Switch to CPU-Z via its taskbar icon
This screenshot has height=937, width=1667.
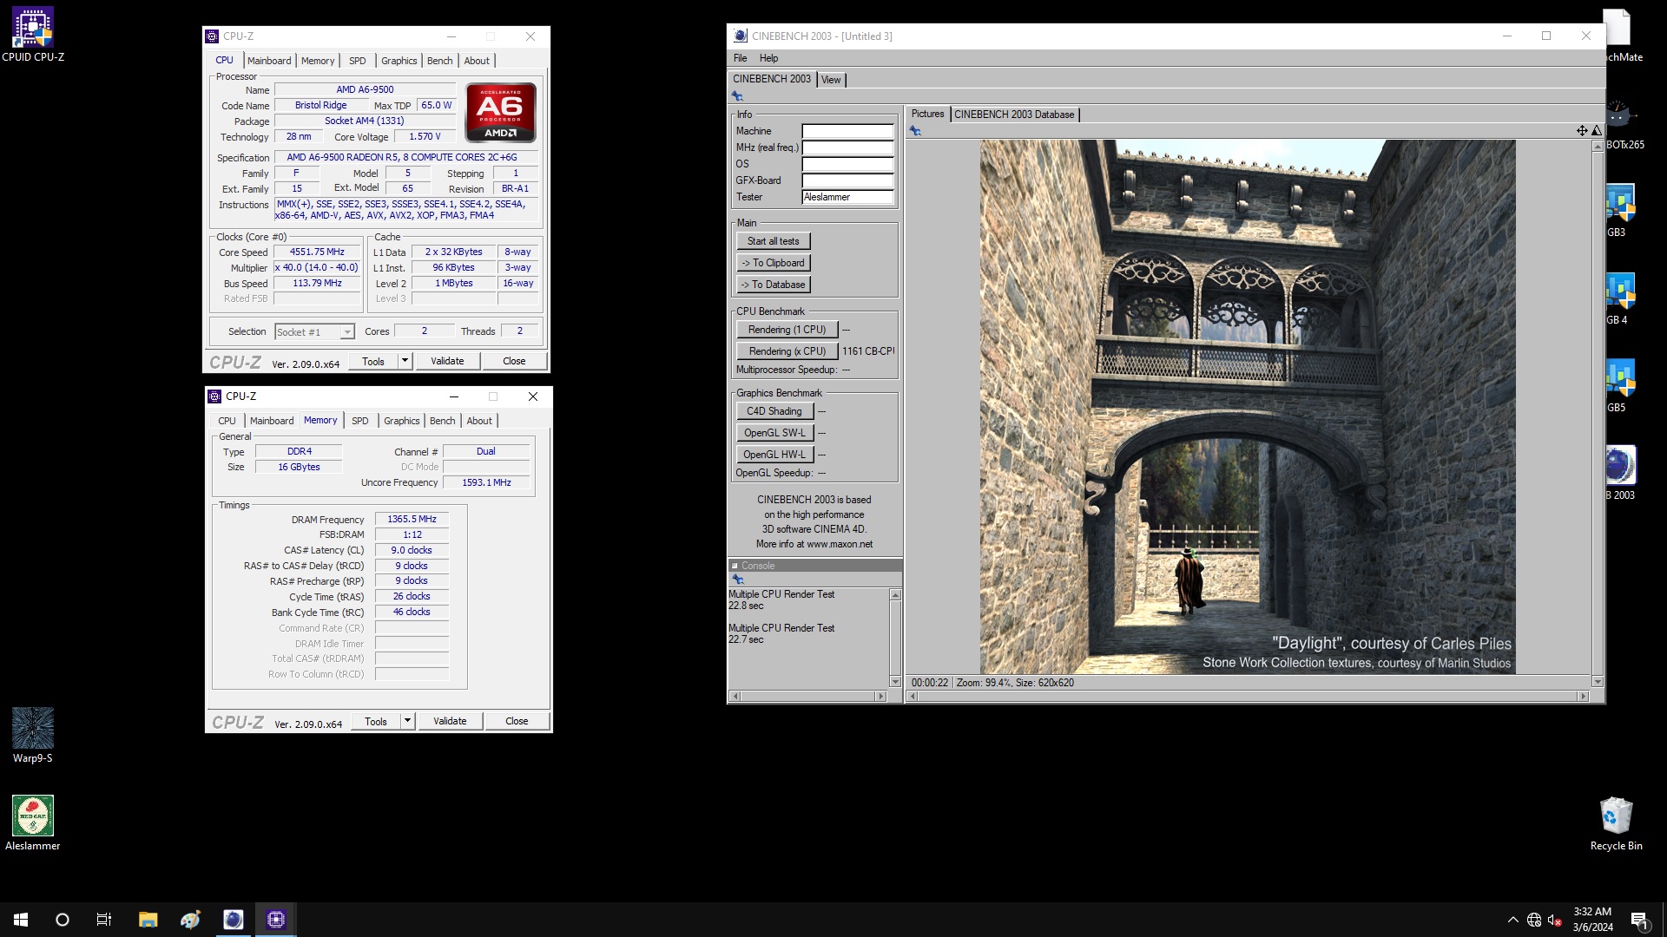pos(276,920)
